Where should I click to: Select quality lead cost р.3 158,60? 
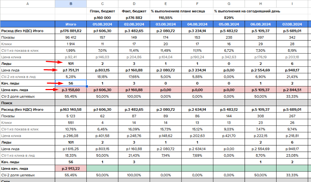coord(71,90)
